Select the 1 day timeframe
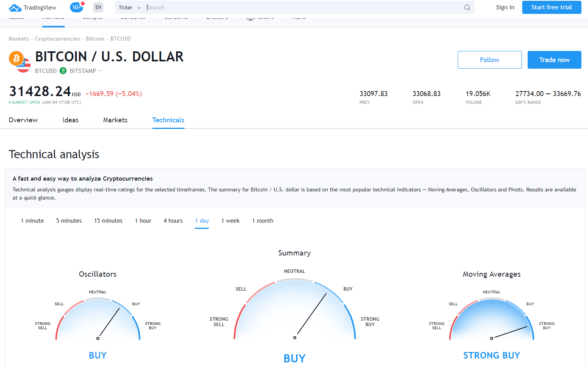This screenshot has height=367, width=588. (x=202, y=221)
